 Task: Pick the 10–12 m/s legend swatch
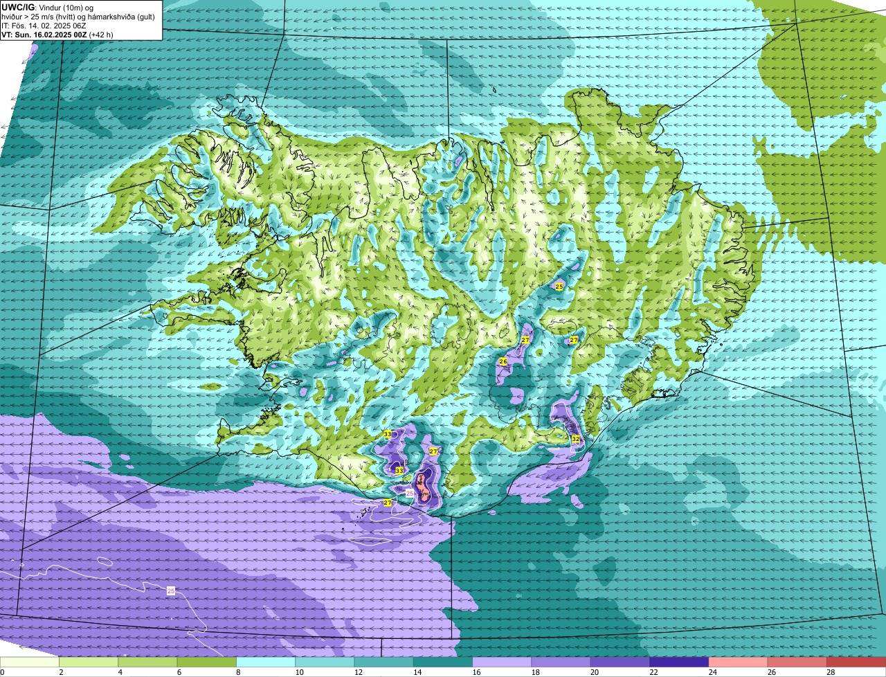[325, 662]
